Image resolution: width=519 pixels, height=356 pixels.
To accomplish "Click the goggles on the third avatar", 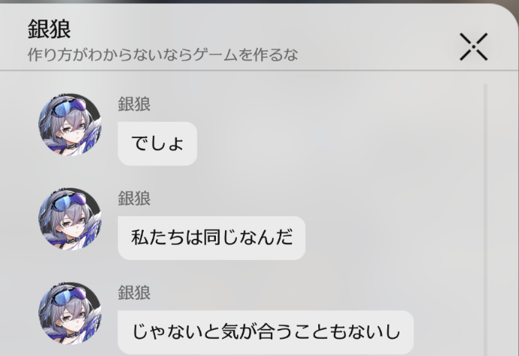I will (x=69, y=295).
